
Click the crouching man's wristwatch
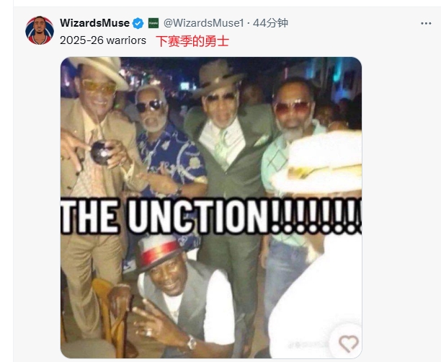pyautogui.click(x=192, y=343)
